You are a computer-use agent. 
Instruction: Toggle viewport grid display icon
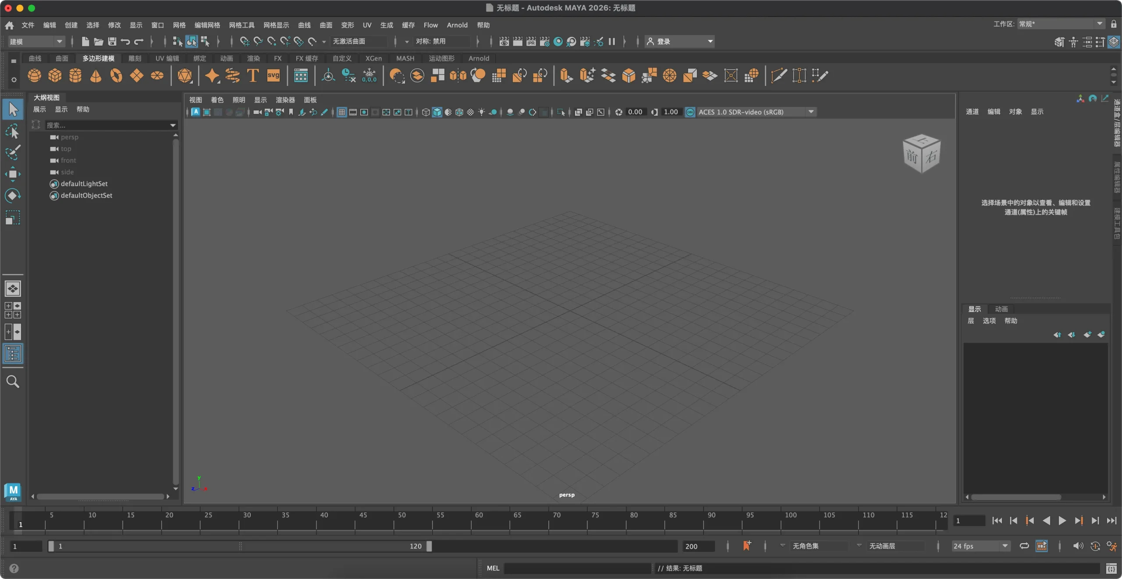pyautogui.click(x=342, y=112)
